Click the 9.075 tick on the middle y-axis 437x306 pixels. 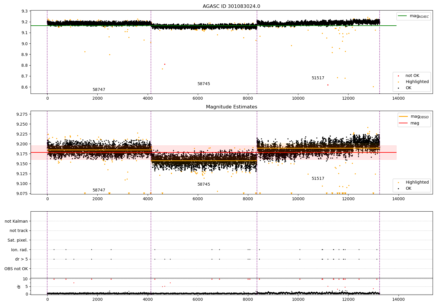point(22,194)
